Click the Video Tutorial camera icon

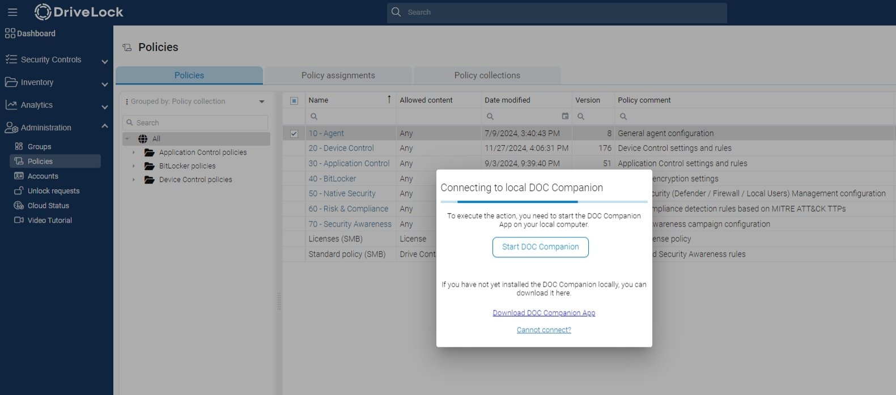[x=19, y=220]
